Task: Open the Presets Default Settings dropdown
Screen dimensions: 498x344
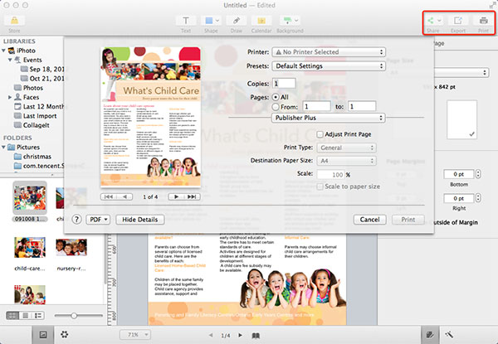Action: click(x=330, y=66)
